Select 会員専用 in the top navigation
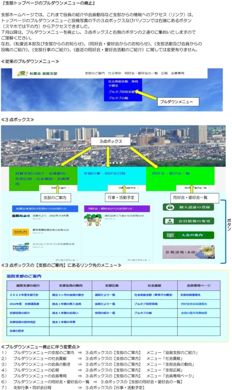 click(x=178, y=73)
